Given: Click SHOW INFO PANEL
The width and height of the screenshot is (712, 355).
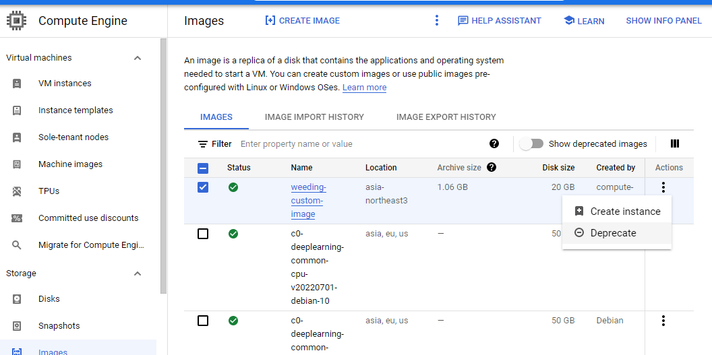Looking at the screenshot, I should coord(663,21).
